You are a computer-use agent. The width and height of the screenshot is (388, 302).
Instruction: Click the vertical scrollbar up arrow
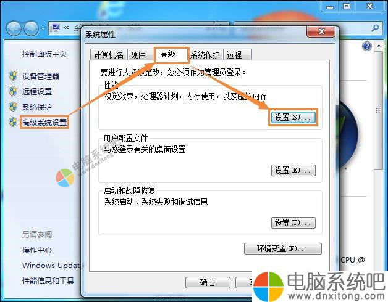pos(379,46)
